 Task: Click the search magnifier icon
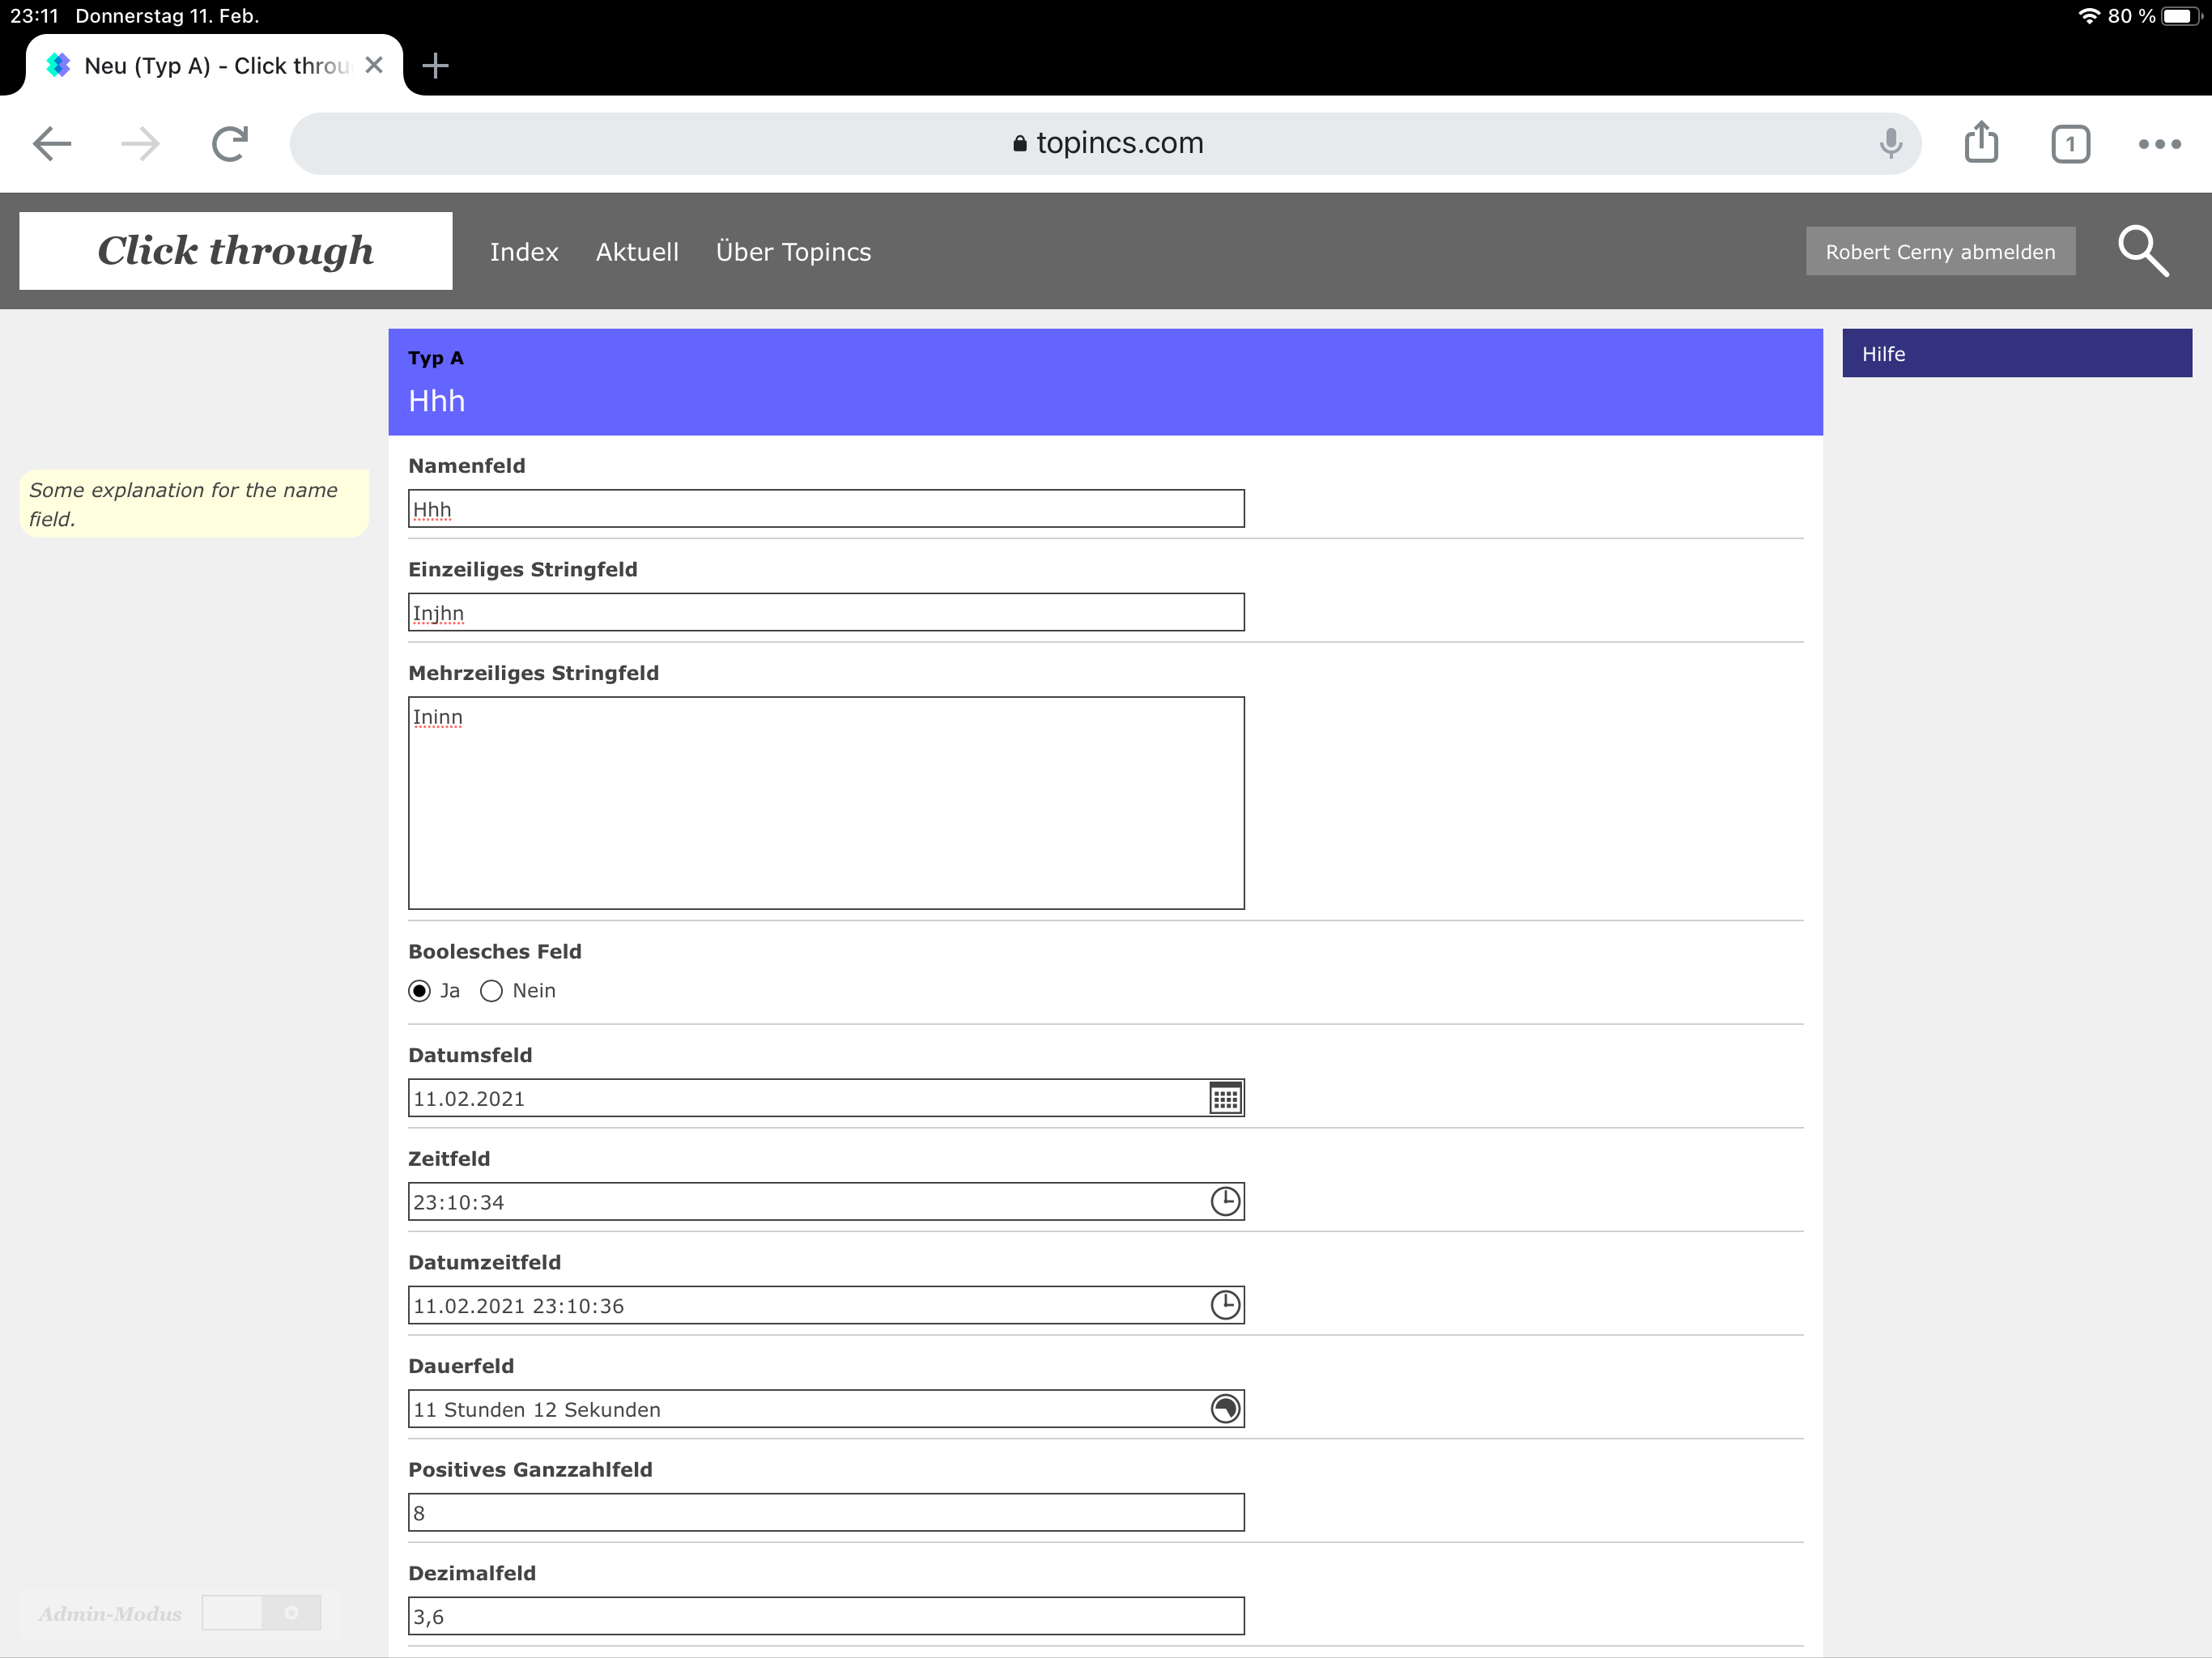[x=2142, y=251]
